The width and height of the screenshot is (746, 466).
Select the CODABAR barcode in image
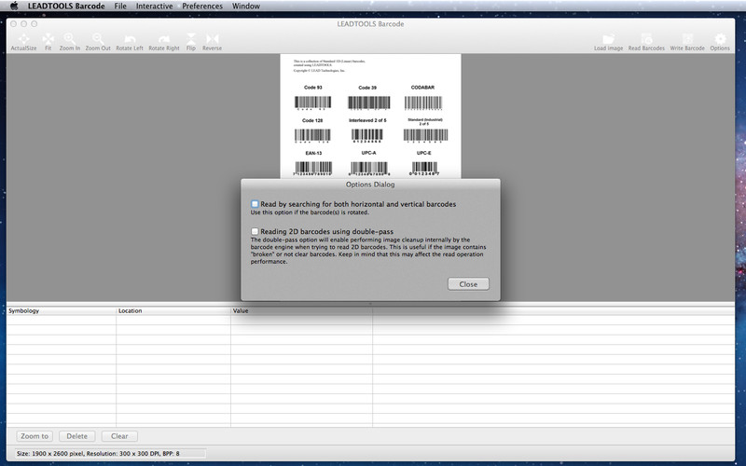tap(423, 103)
